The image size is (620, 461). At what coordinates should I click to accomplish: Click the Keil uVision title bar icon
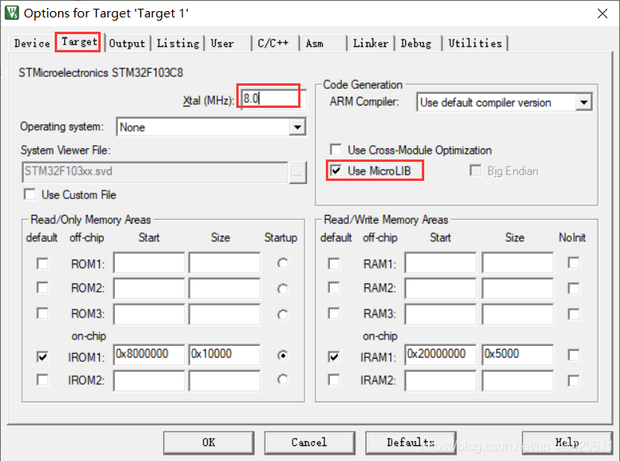(12, 13)
